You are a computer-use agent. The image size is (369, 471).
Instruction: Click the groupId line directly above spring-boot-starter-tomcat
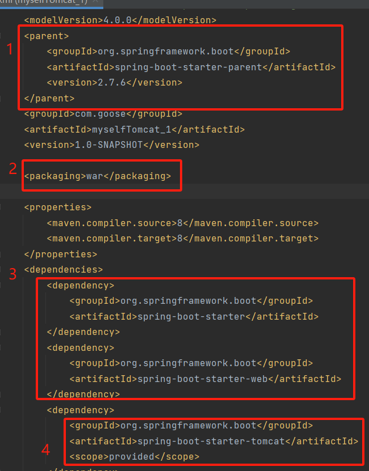(191, 426)
